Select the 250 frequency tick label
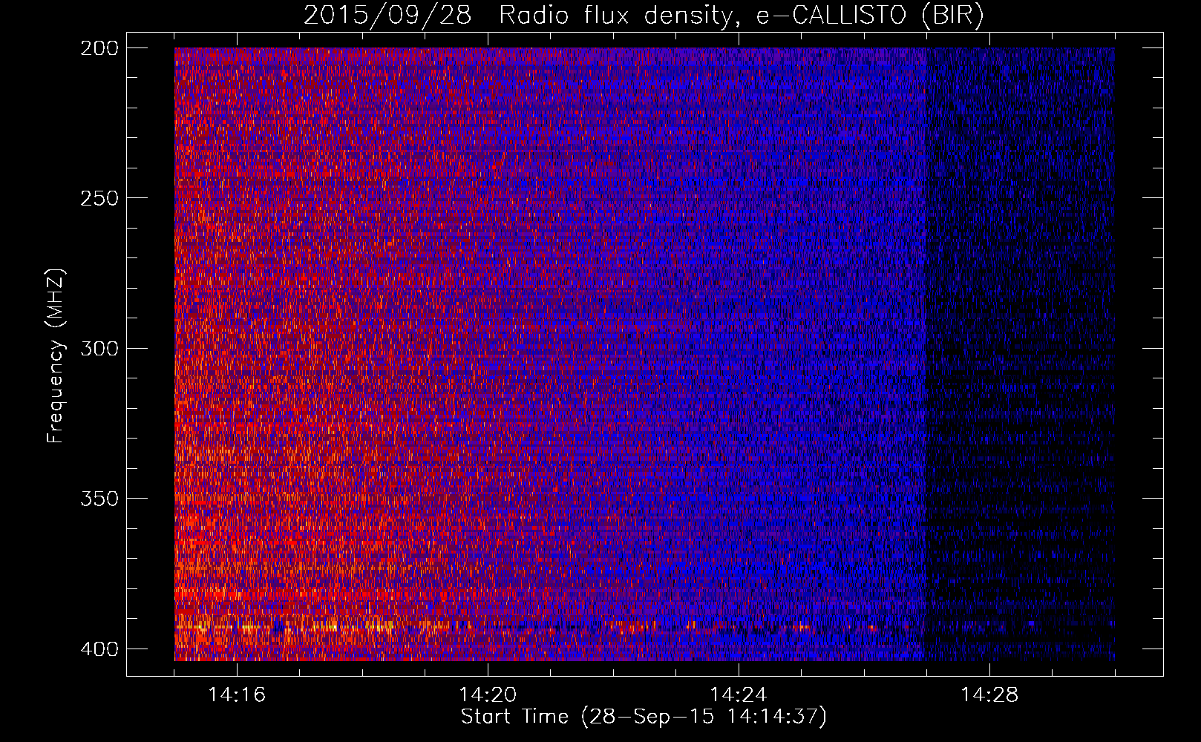Screen dimensions: 1201x742 tap(99, 198)
